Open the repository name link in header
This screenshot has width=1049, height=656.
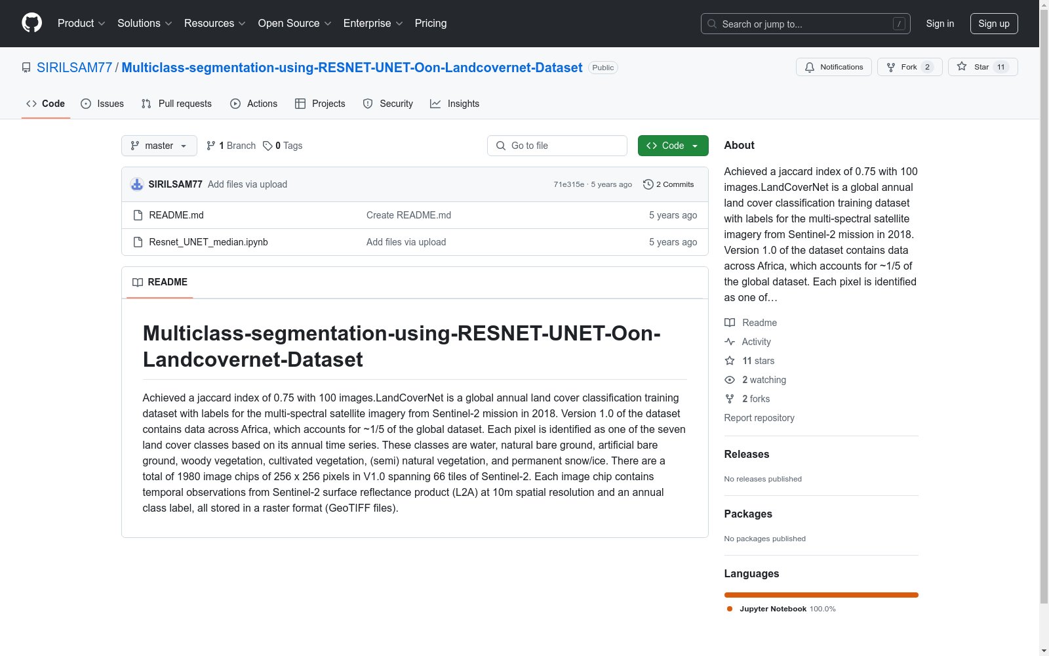click(x=352, y=68)
